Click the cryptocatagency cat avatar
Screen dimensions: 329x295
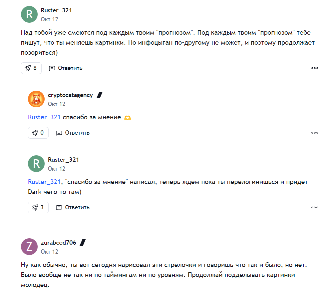[36, 99]
